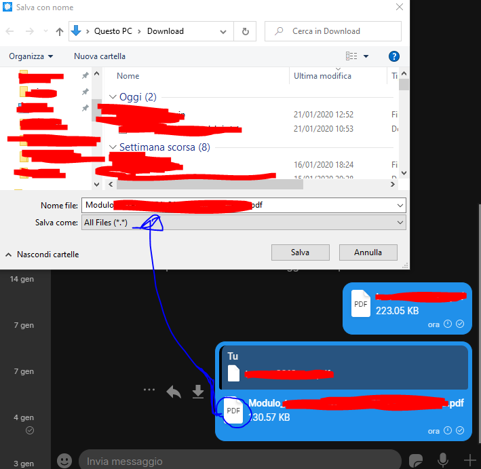Open the sticker panel icon
The image size is (481, 469).
pos(416,461)
